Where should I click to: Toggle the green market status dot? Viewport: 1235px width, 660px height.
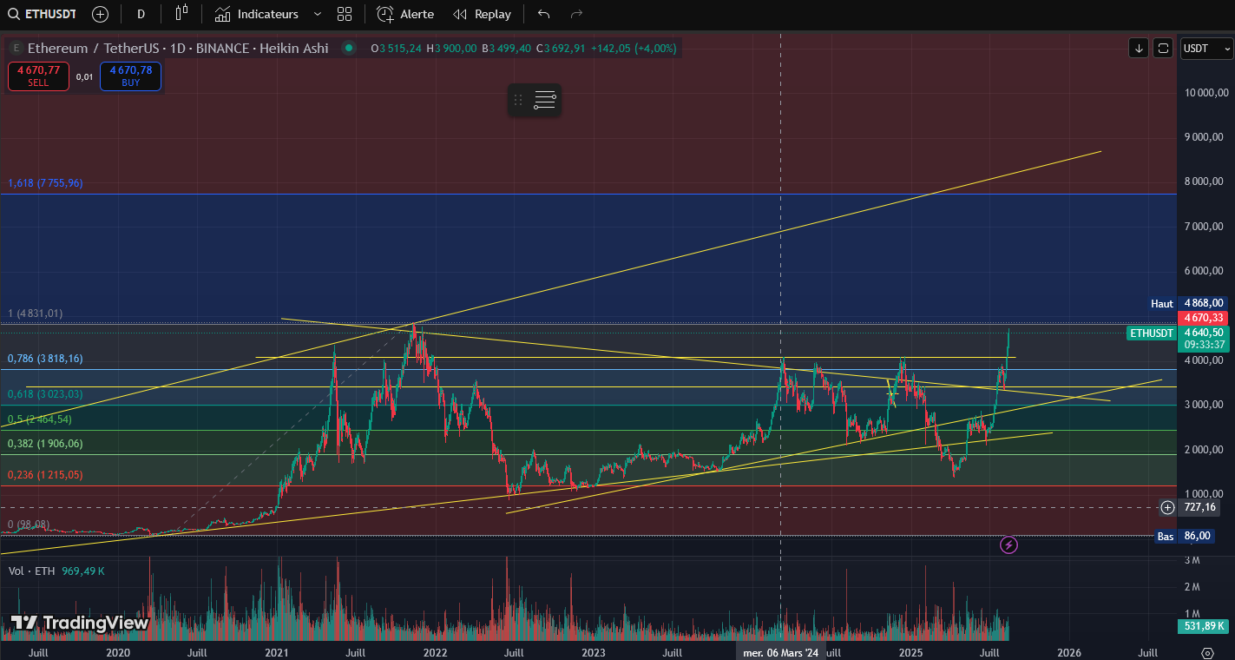click(x=349, y=49)
